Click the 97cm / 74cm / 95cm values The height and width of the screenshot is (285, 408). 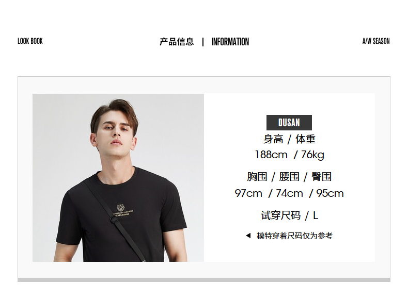[x=289, y=193]
